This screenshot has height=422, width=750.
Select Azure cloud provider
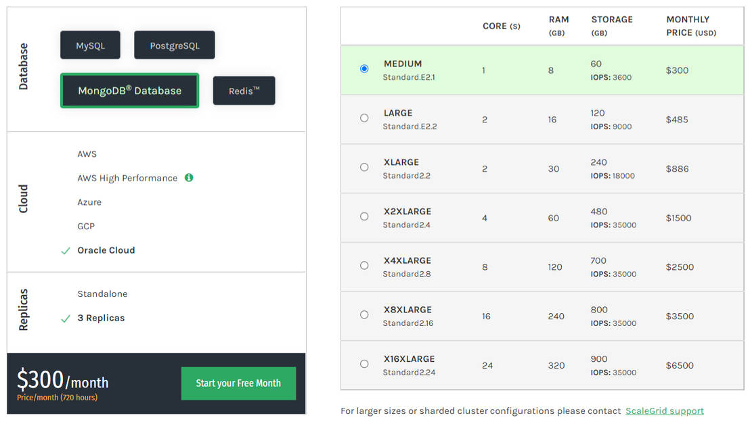[x=89, y=202]
